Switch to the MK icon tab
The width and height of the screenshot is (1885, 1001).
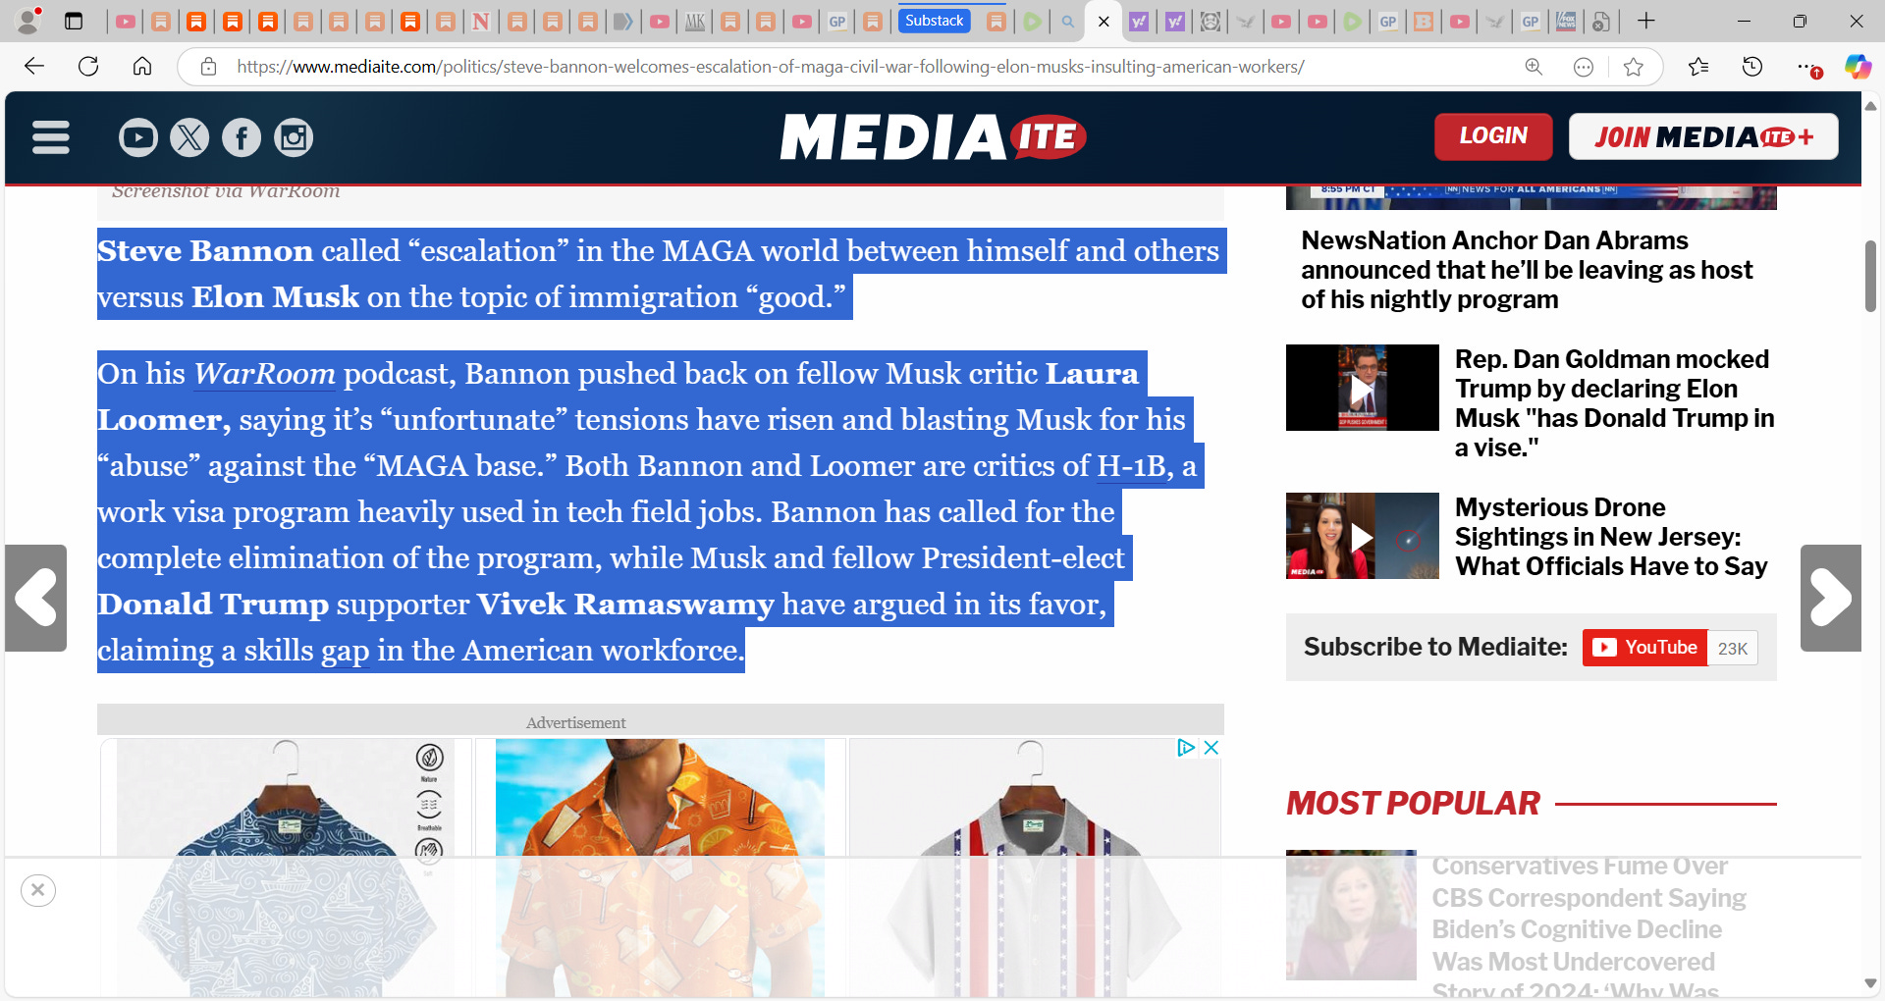click(x=695, y=22)
